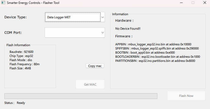Click the flashing progress bar

point(81,96)
